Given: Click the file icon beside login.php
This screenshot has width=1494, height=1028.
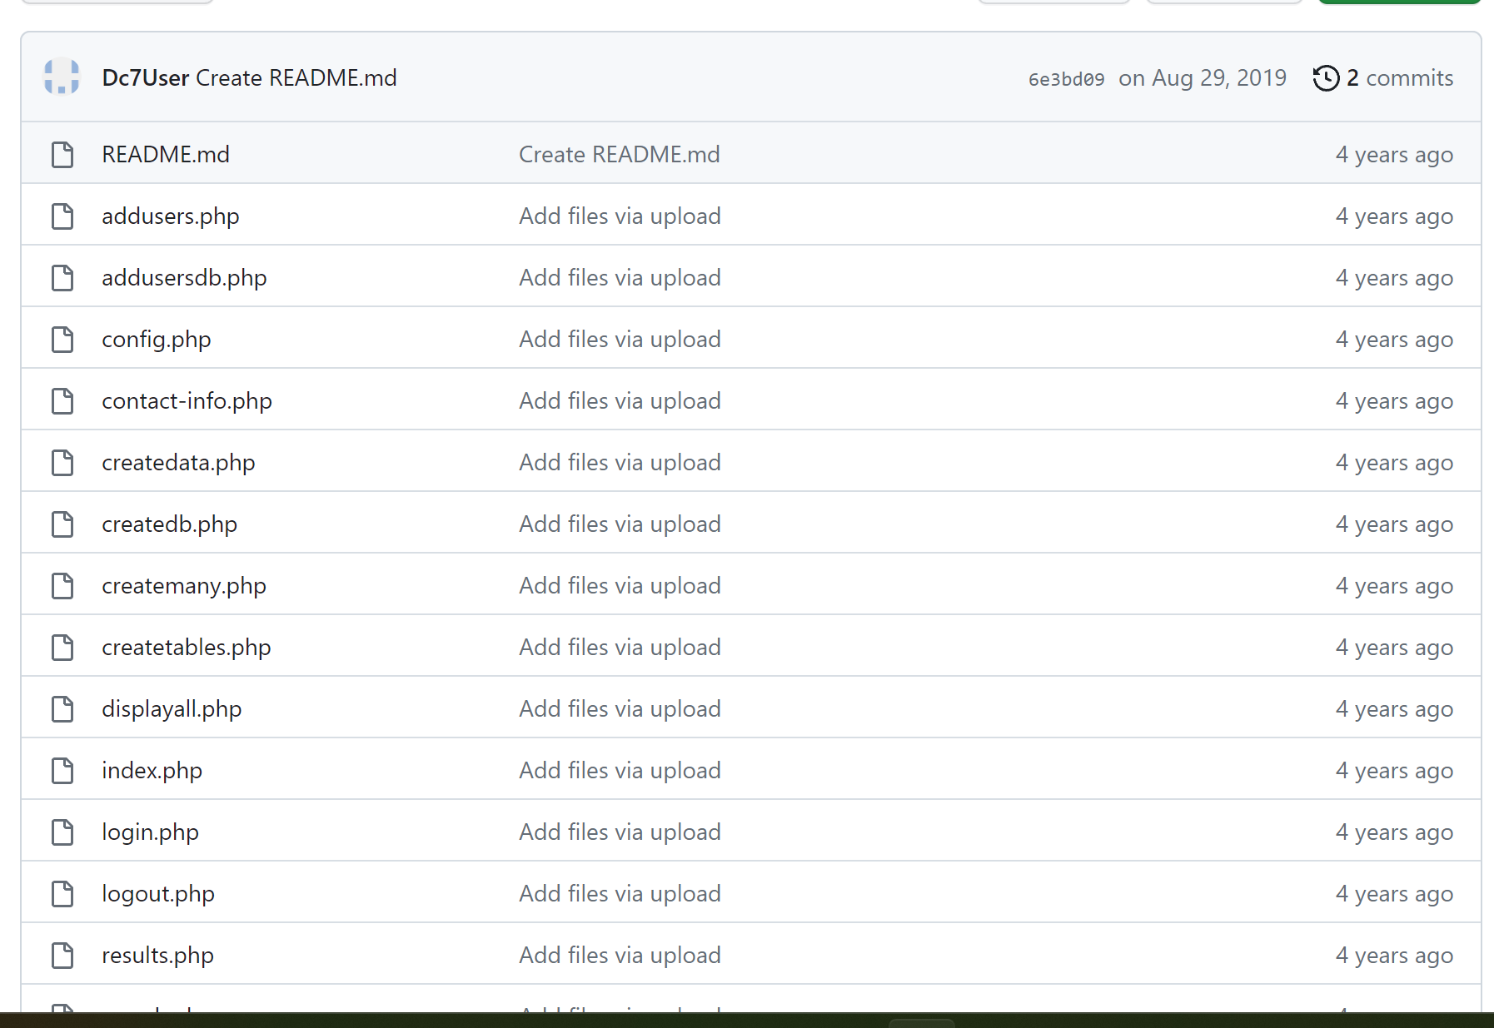Looking at the screenshot, I should pyautogui.click(x=62, y=832).
